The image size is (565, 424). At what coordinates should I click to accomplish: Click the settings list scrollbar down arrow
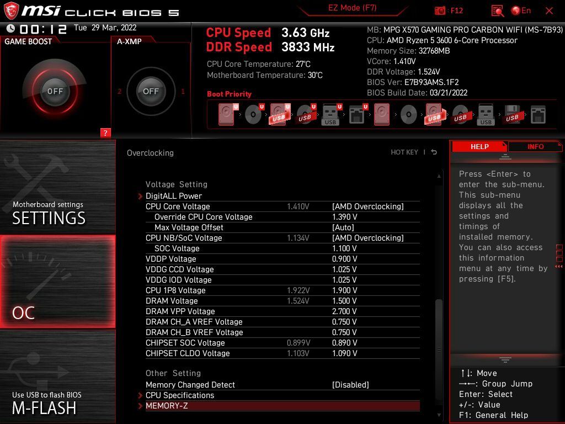click(x=439, y=415)
